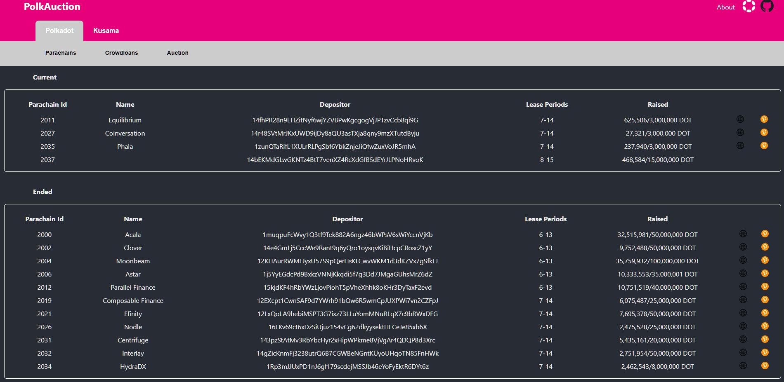Image resolution: width=784 pixels, height=382 pixels.
Task: Click the Depositor header in the Ended table
Action: (347, 219)
